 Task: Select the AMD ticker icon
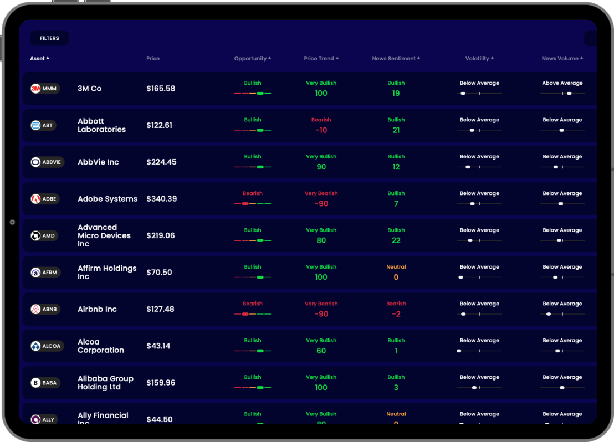tap(44, 235)
